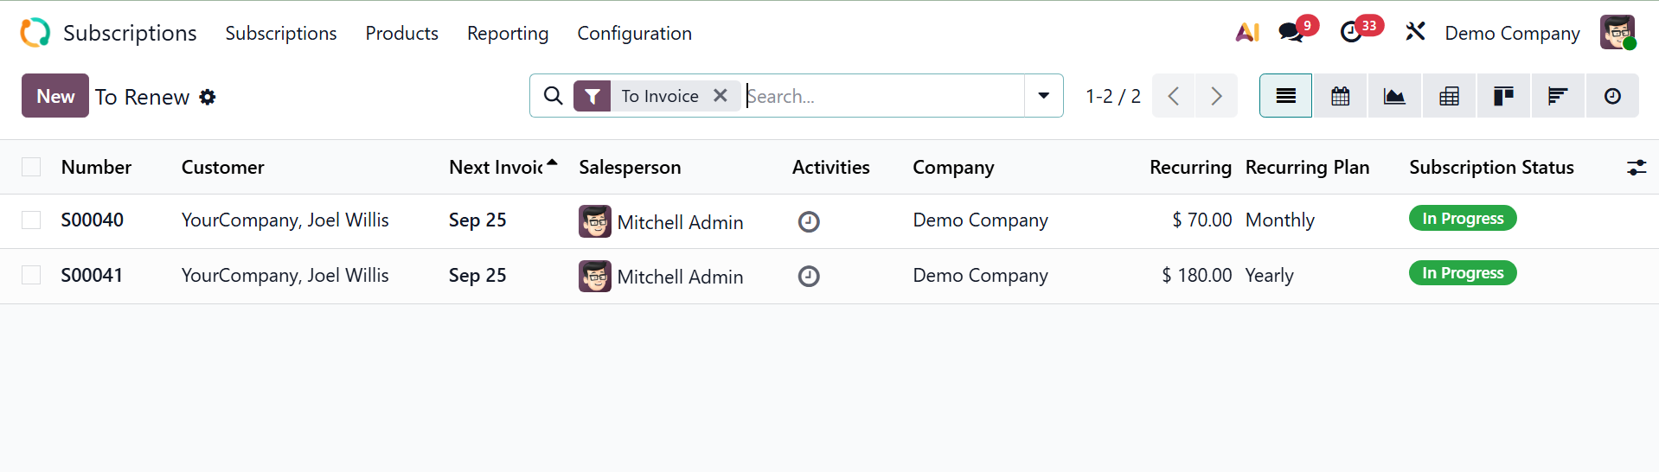
Task: Tick the checkbox for S00041
Action: (x=31, y=275)
